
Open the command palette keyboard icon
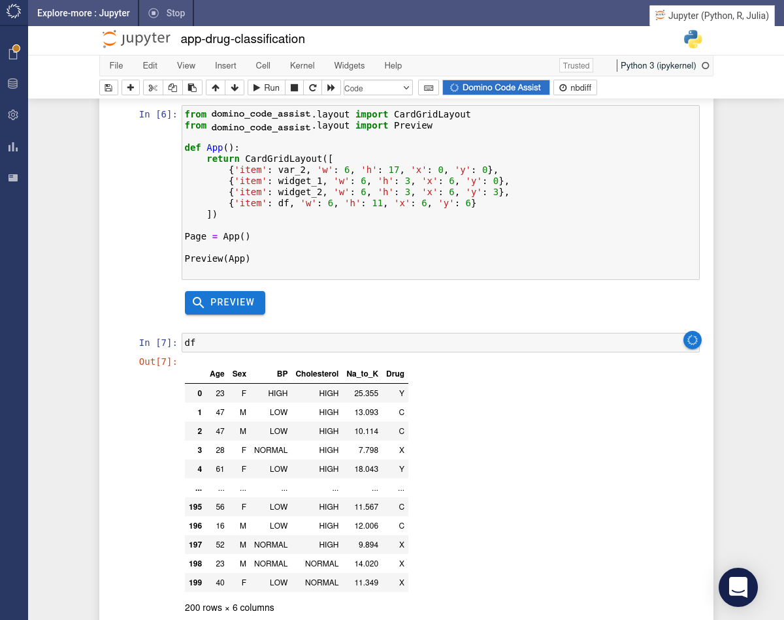(429, 87)
